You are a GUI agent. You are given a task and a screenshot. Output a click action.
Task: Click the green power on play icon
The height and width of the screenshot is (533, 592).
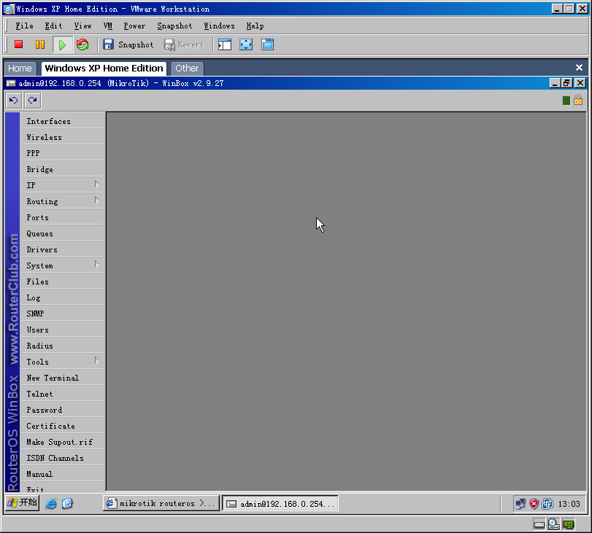[62, 45]
